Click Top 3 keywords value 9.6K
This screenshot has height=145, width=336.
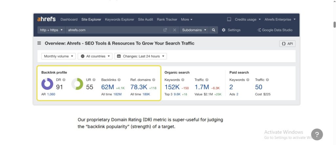pos(177,94)
